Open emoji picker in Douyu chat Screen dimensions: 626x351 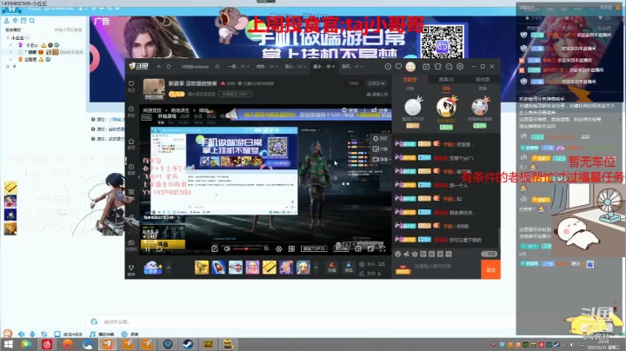pyautogui.click(x=397, y=254)
